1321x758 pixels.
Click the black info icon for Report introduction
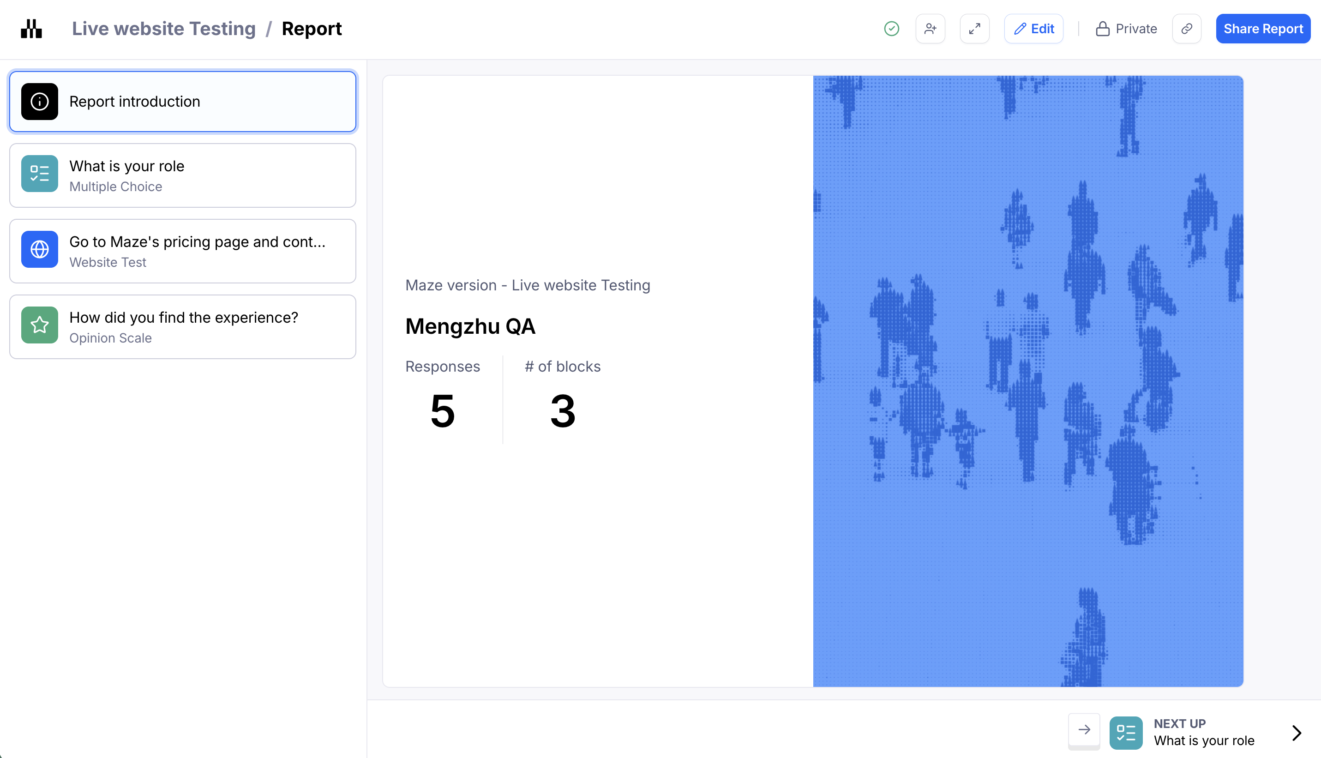point(40,102)
